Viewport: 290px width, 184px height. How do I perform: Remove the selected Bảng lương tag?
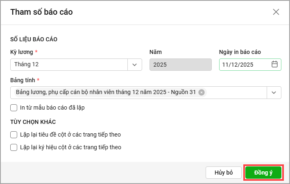coord(202,92)
